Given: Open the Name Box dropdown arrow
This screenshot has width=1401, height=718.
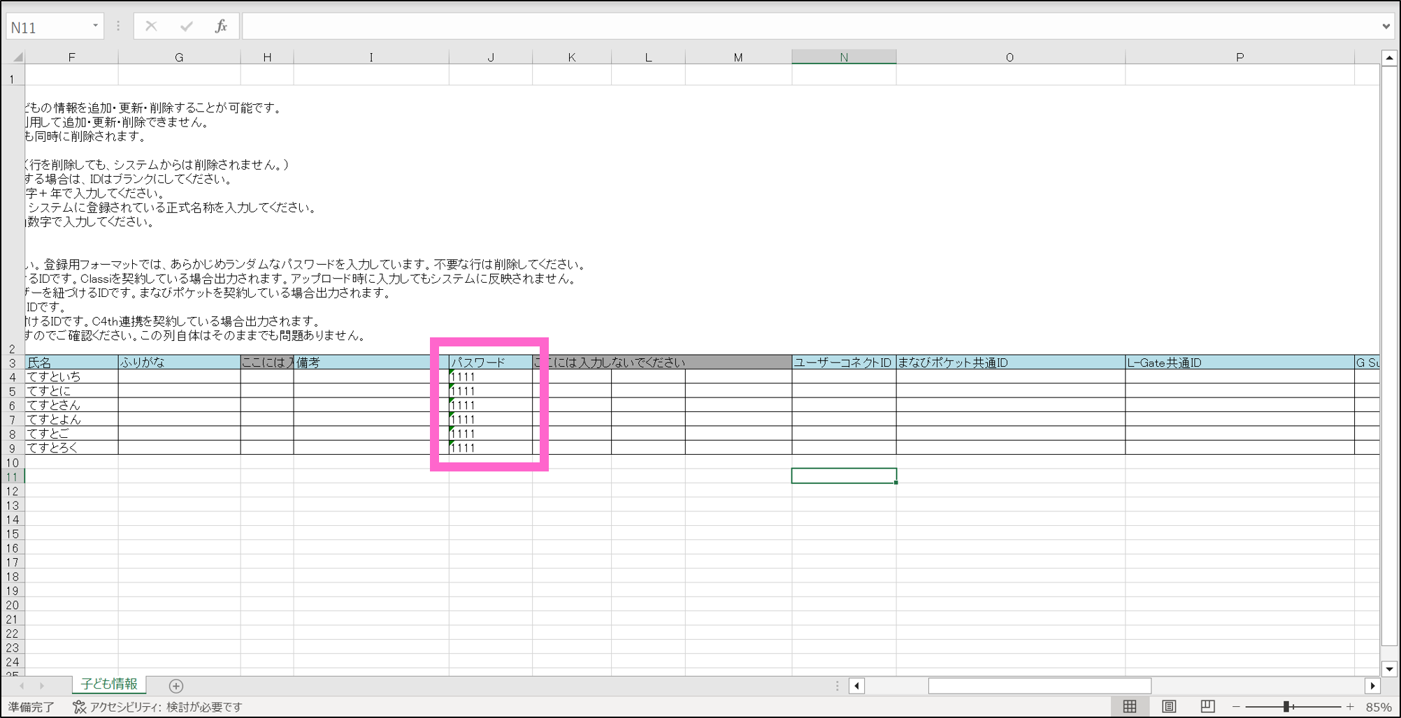Looking at the screenshot, I should 95,27.
